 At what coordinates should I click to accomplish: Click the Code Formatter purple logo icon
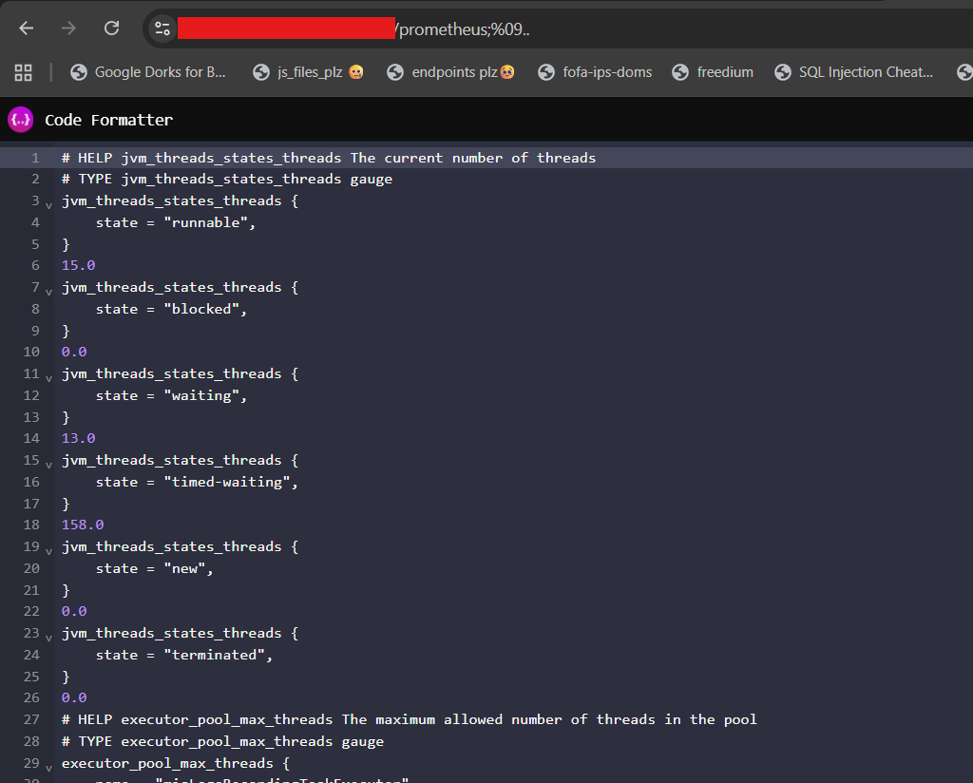[21, 120]
